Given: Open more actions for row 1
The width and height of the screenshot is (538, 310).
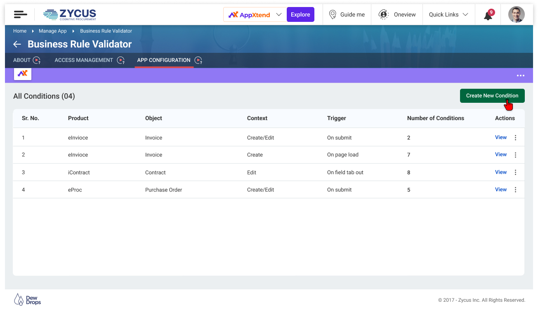Looking at the screenshot, I should click(x=515, y=138).
